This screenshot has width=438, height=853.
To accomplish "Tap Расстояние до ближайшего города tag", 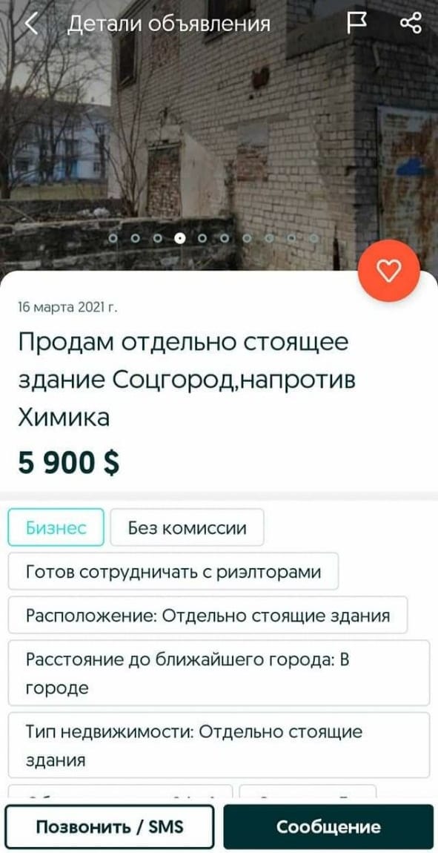I will tap(219, 673).
